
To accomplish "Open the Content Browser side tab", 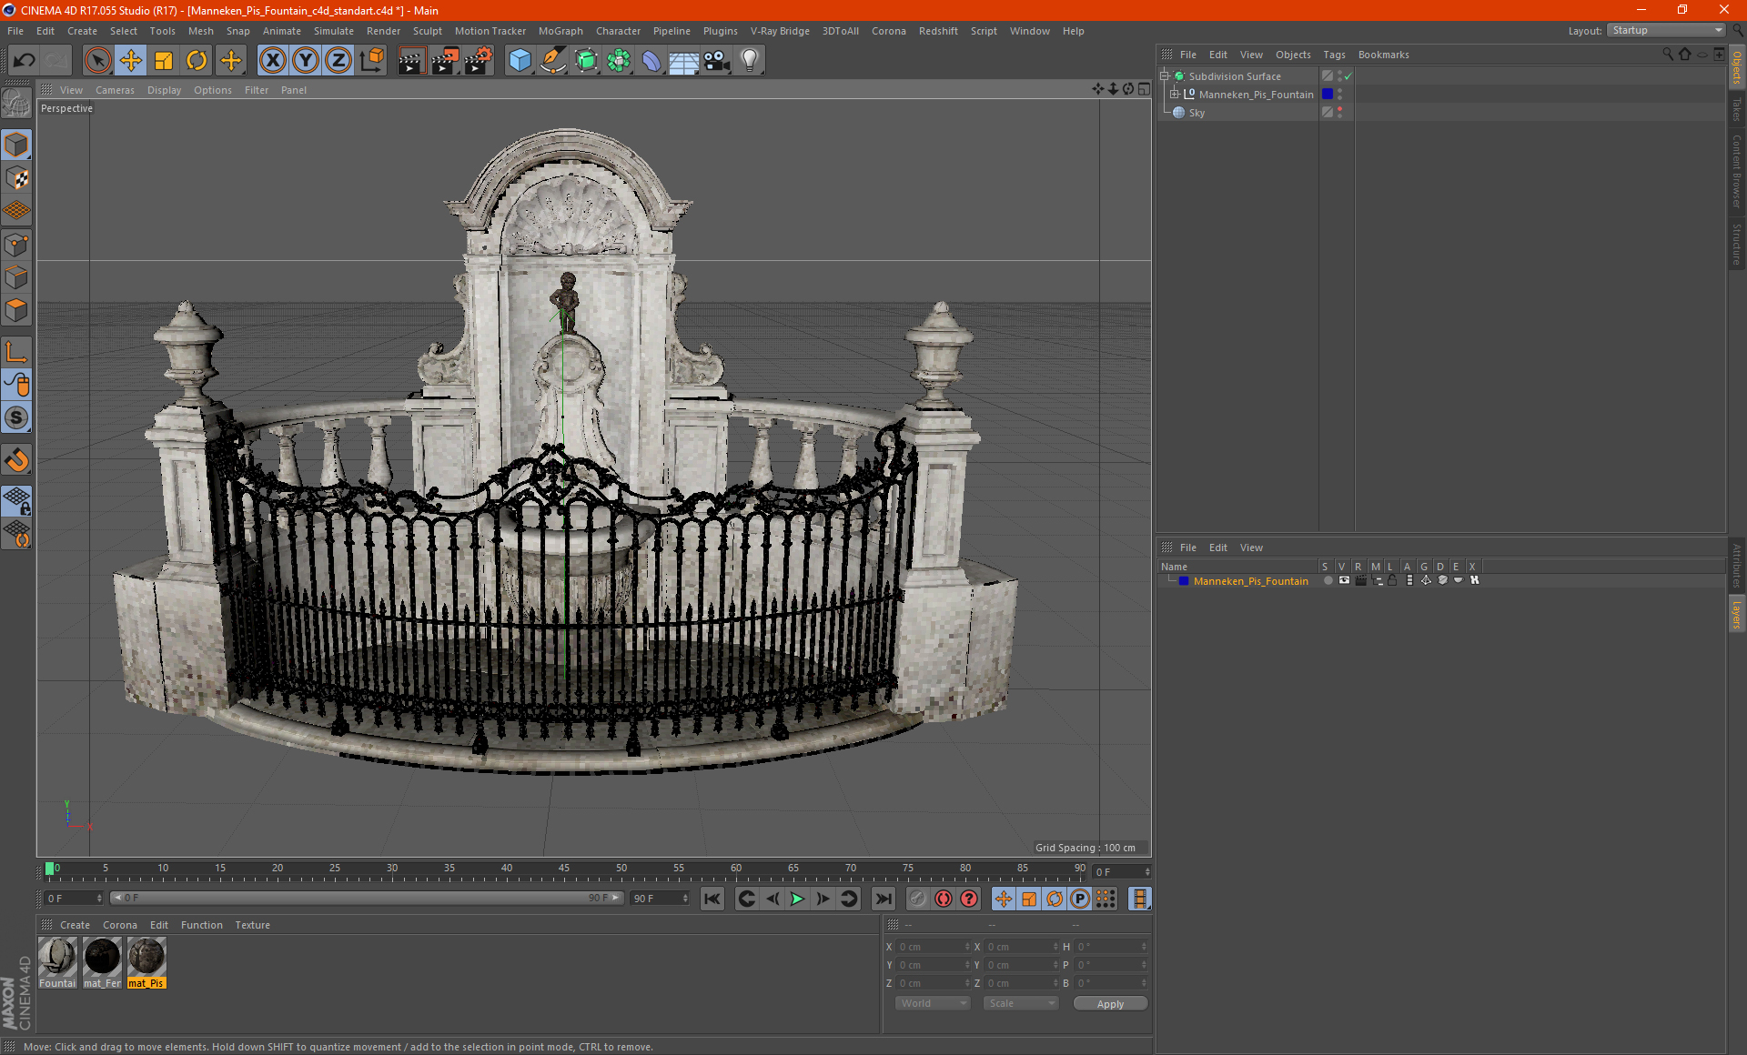I will [1736, 171].
